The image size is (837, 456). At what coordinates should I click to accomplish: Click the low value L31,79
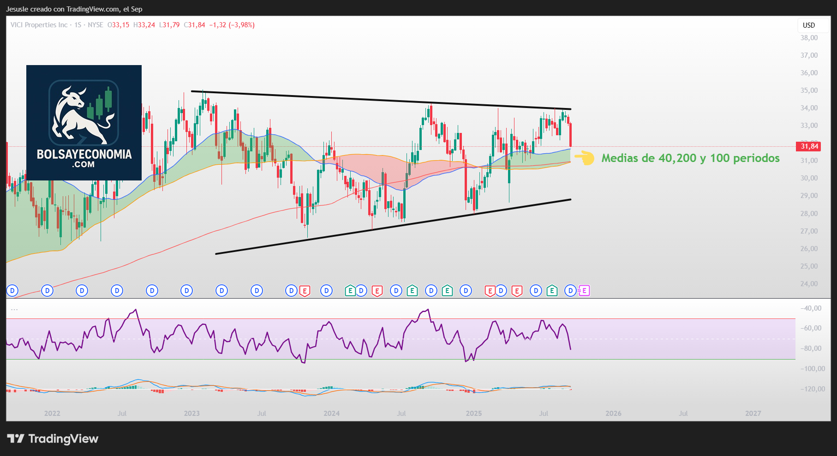[169, 25]
